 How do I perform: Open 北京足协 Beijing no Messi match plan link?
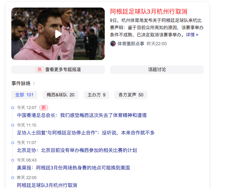pyautogui.click(x=77, y=150)
